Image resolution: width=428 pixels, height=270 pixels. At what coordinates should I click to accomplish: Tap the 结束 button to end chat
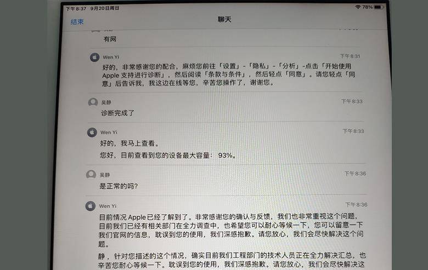[77, 21]
